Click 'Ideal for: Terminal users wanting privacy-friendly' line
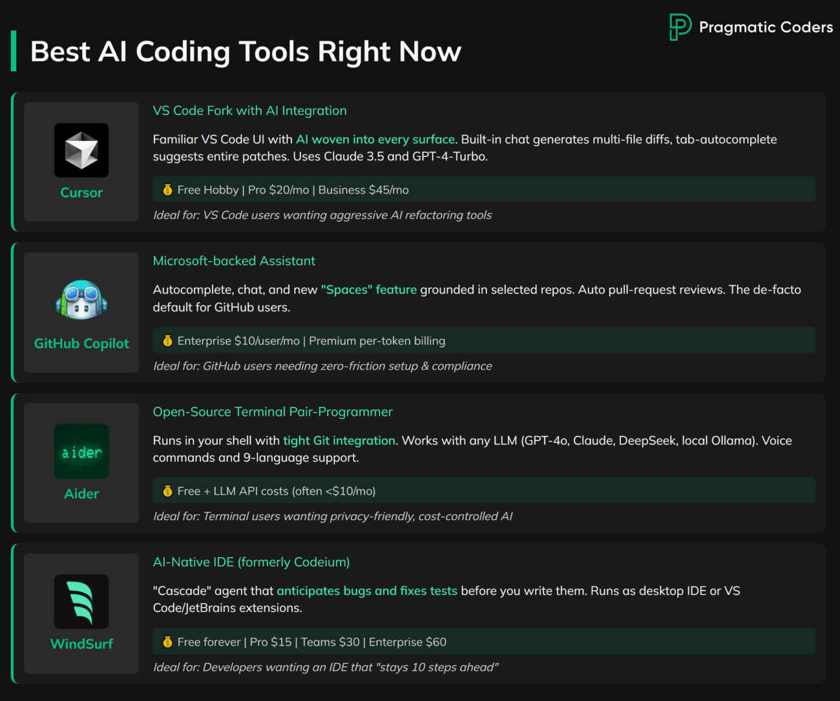Viewport: 840px width, 701px height. [x=333, y=516]
